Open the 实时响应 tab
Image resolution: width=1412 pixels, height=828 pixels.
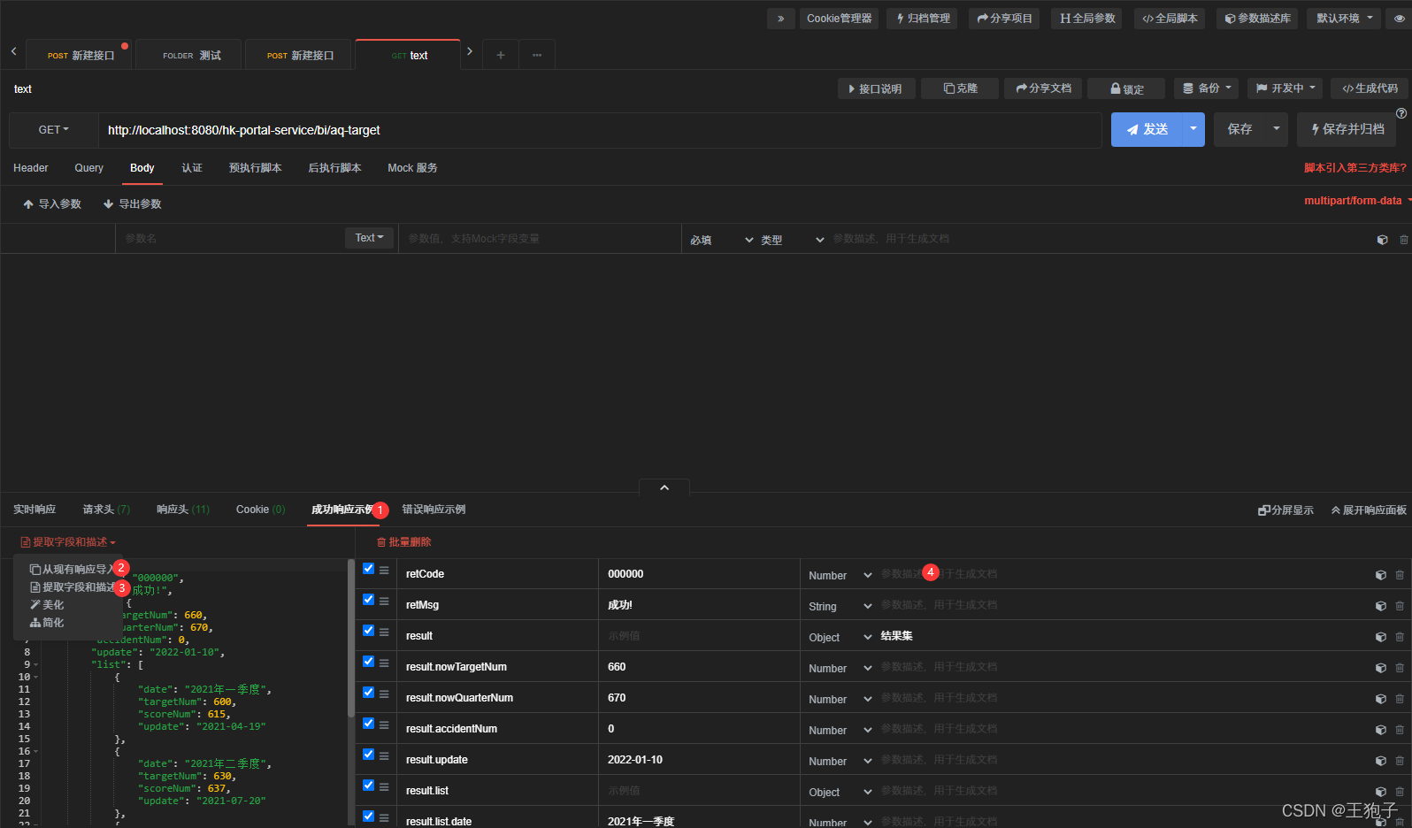pos(35,510)
